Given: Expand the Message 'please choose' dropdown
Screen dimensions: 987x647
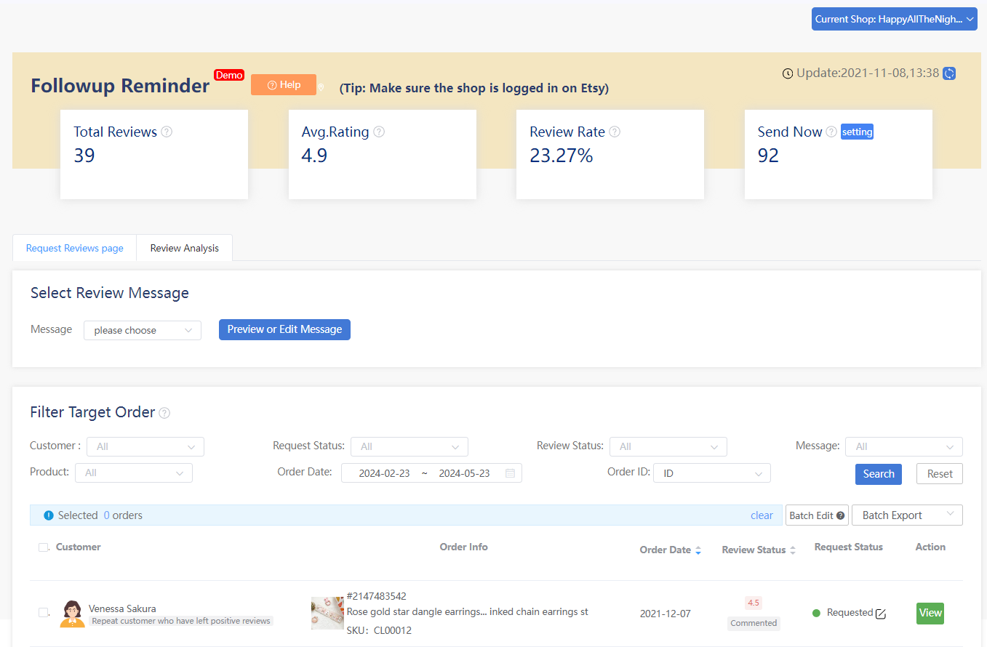Looking at the screenshot, I should click(143, 330).
